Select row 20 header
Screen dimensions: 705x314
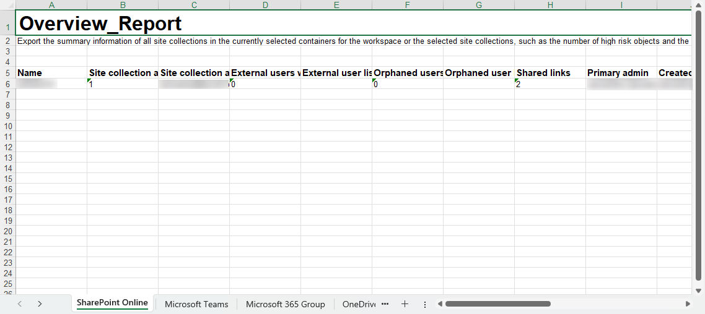tap(7, 231)
